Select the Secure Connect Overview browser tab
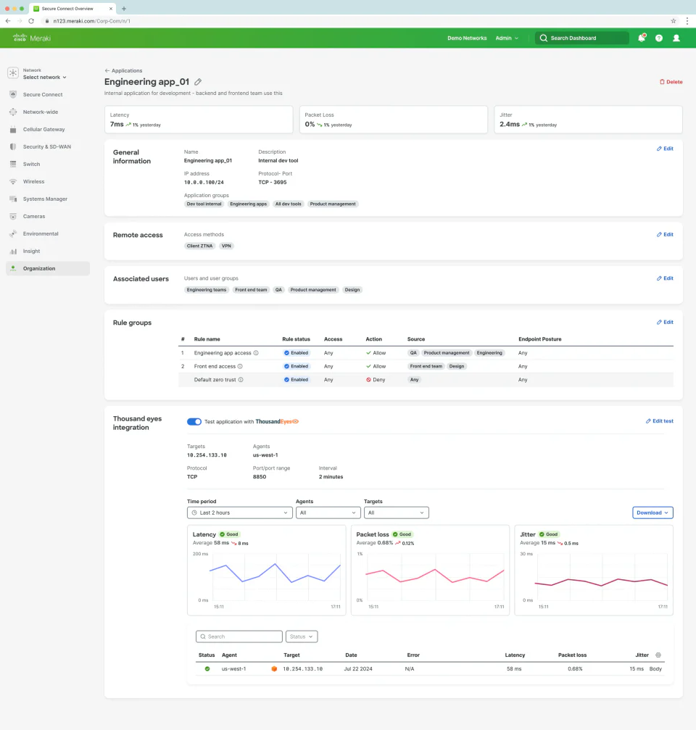Image resolution: width=696 pixels, height=730 pixels. (72, 9)
